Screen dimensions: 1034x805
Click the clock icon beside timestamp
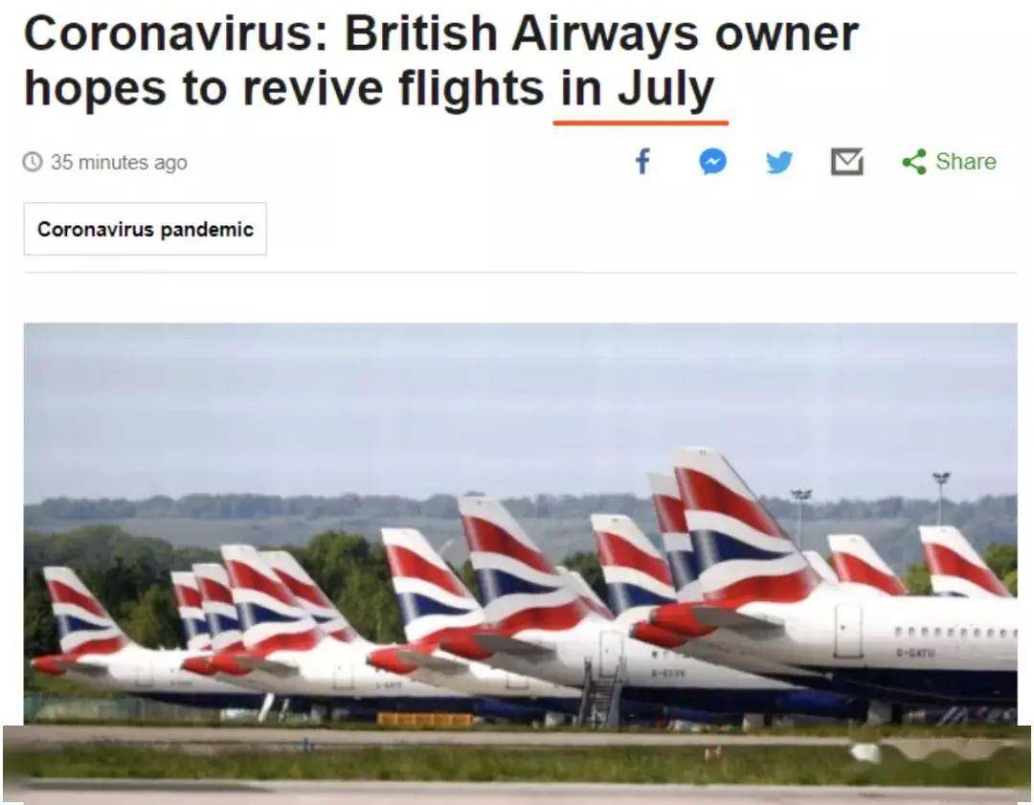click(x=33, y=162)
